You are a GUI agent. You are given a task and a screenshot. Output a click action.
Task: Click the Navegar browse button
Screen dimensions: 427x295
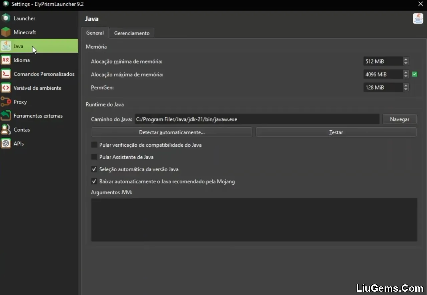click(x=399, y=119)
